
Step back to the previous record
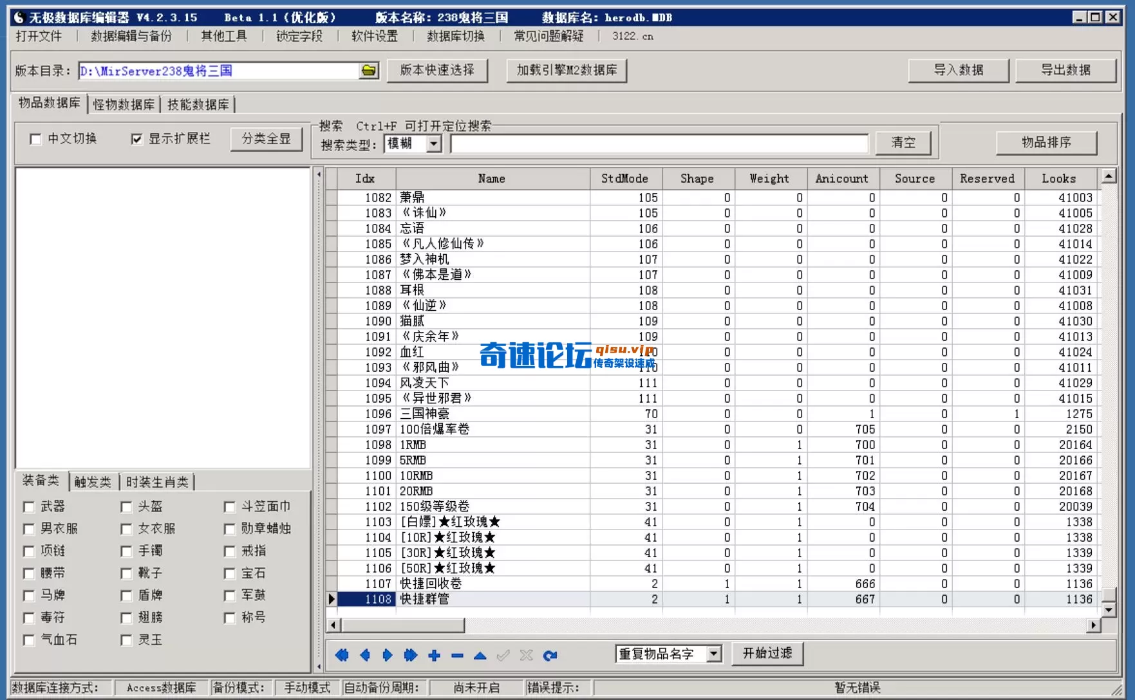click(365, 655)
